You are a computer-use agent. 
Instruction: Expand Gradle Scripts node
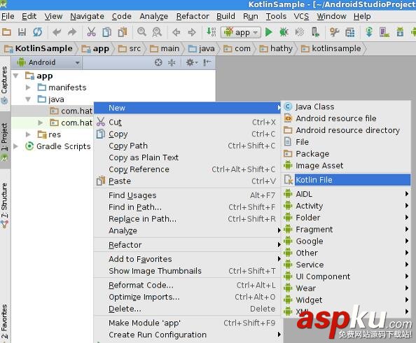click(x=15, y=146)
